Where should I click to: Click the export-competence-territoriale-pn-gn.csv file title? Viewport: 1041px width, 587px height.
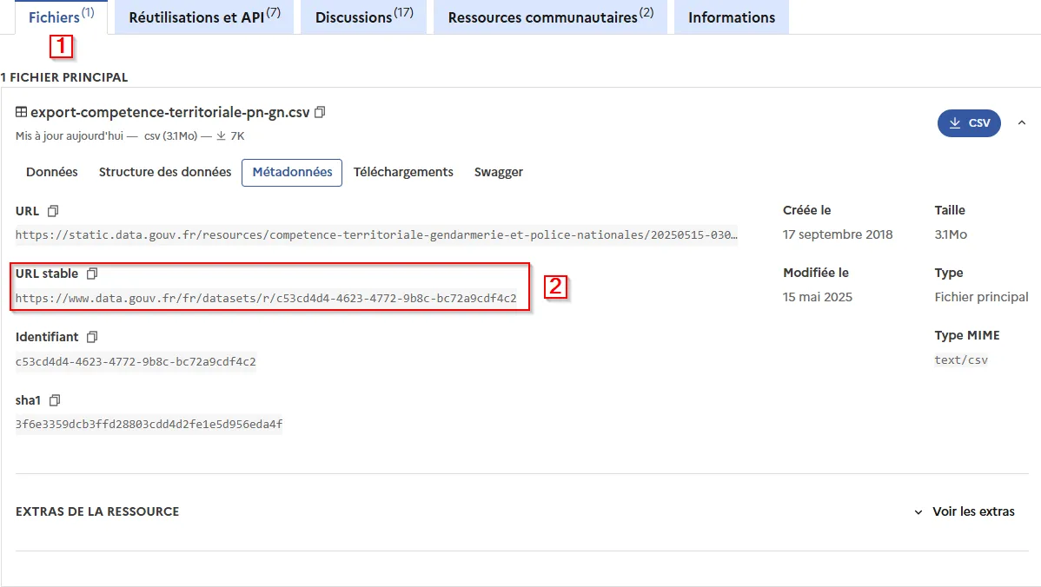[x=170, y=112]
